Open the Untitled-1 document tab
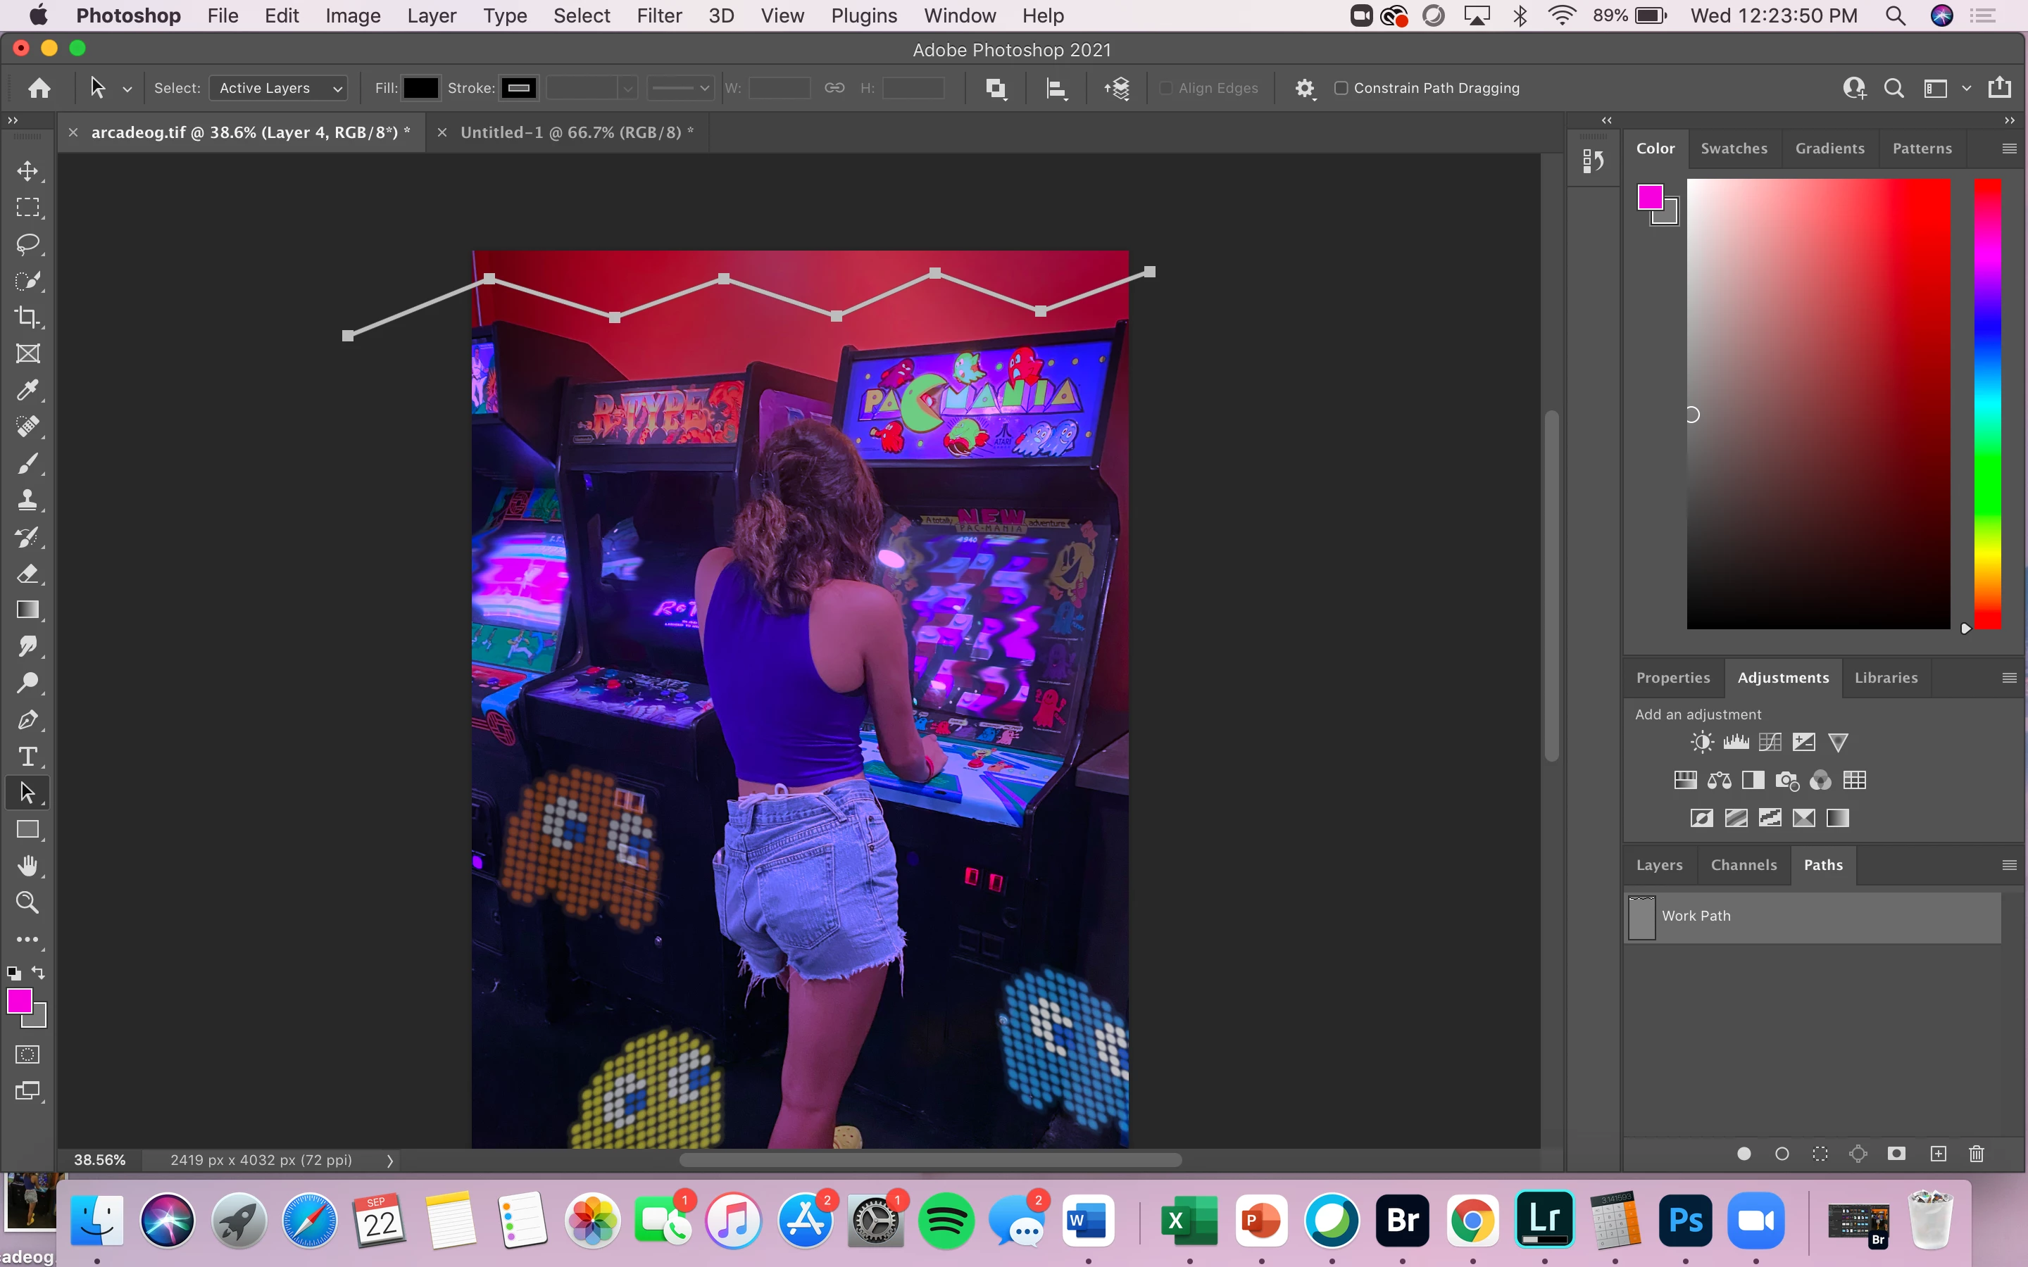Image resolution: width=2028 pixels, height=1267 pixels. [577, 132]
